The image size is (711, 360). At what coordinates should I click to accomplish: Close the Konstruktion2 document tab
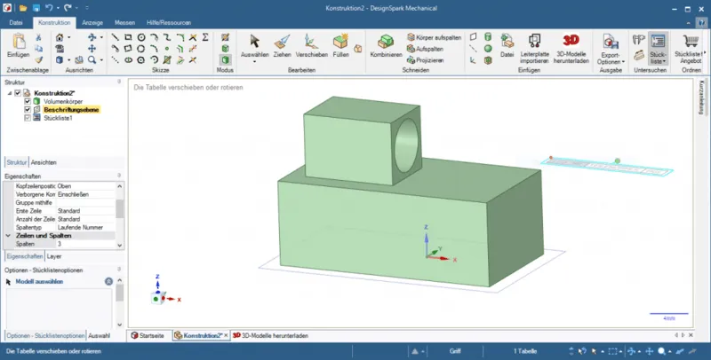click(226, 335)
